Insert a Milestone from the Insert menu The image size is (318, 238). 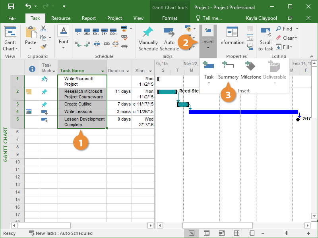[x=250, y=70]
